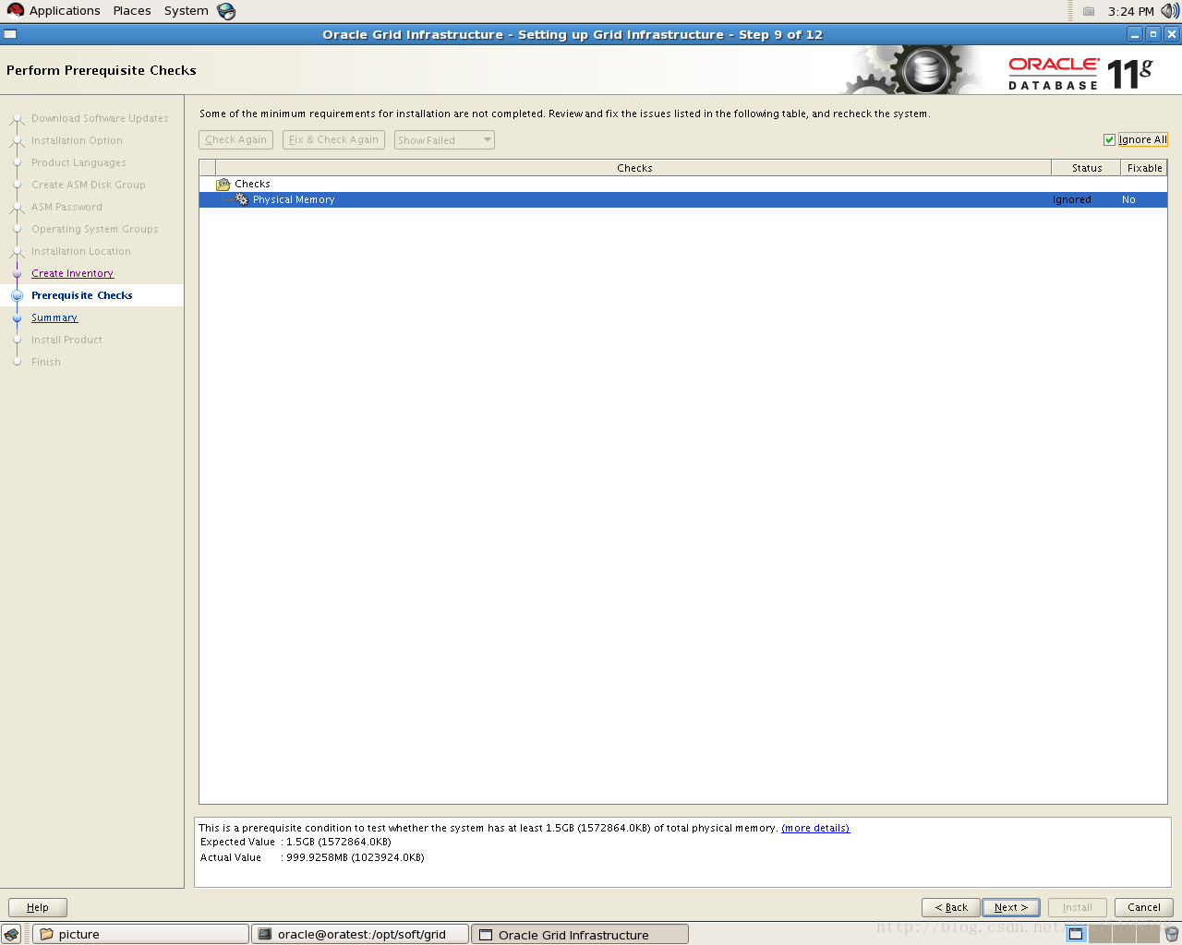Open the Places menu
The height and width of the screenshot is (945, 1182).
pos(132,11)
